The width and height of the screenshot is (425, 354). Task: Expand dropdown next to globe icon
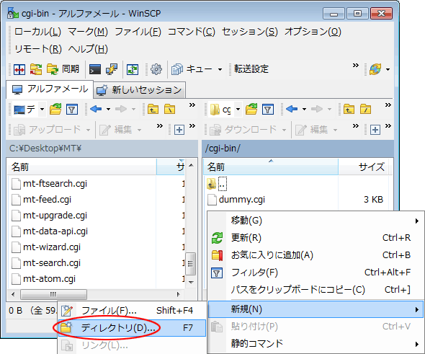click(388, 70)
